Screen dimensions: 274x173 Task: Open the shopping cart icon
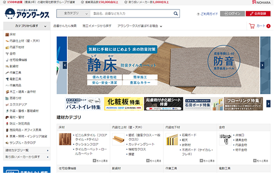[252, 26]
